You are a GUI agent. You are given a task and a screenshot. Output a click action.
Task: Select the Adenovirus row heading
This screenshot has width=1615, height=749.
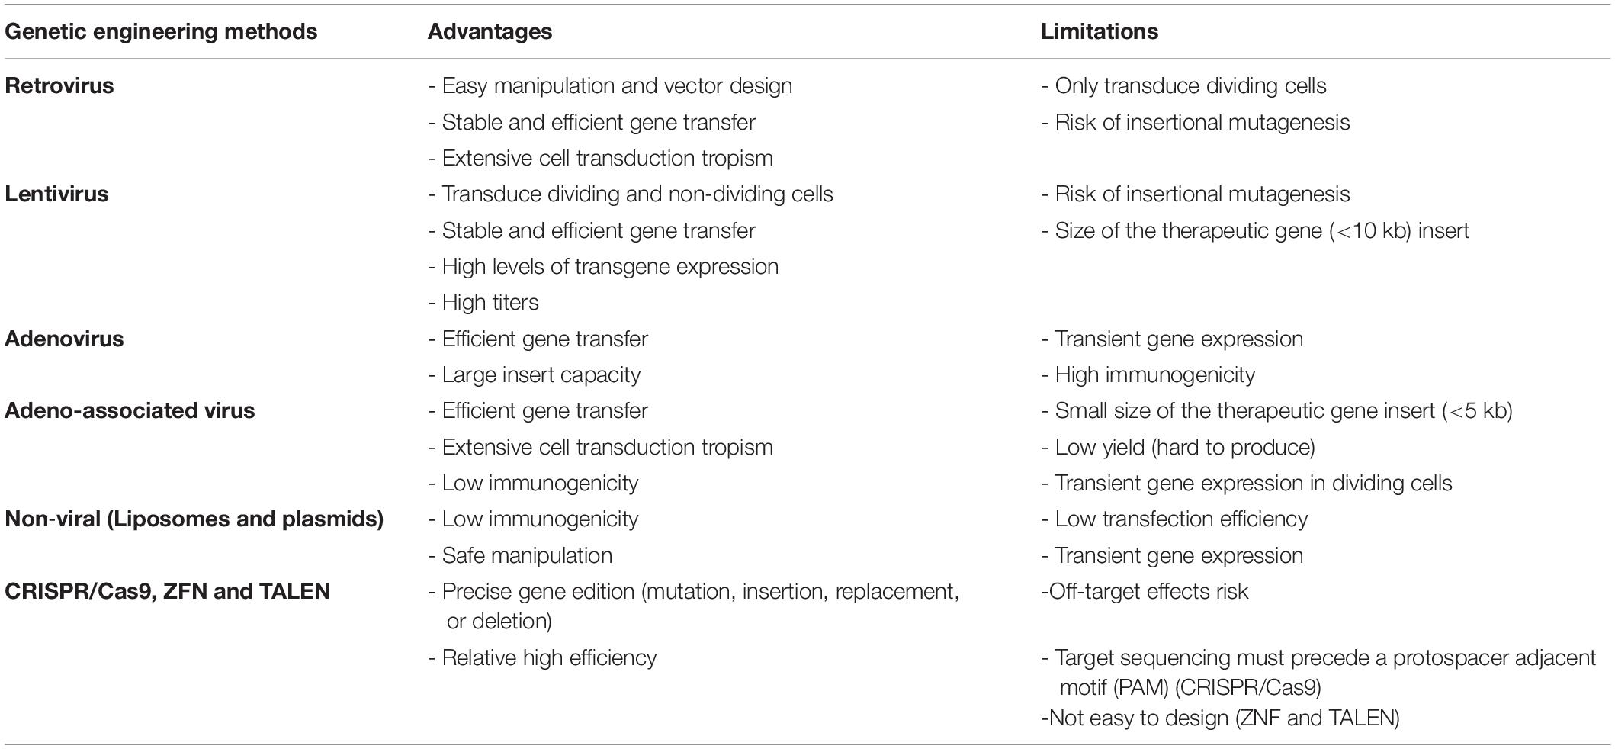tap(64, 339)
